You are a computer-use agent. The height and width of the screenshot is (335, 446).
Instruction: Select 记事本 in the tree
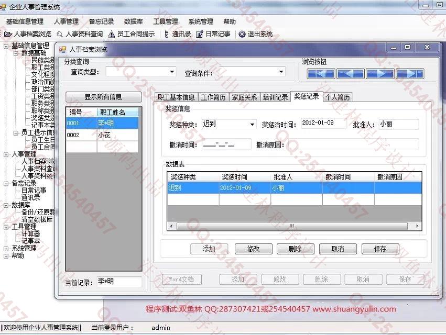tap(31, 241)
